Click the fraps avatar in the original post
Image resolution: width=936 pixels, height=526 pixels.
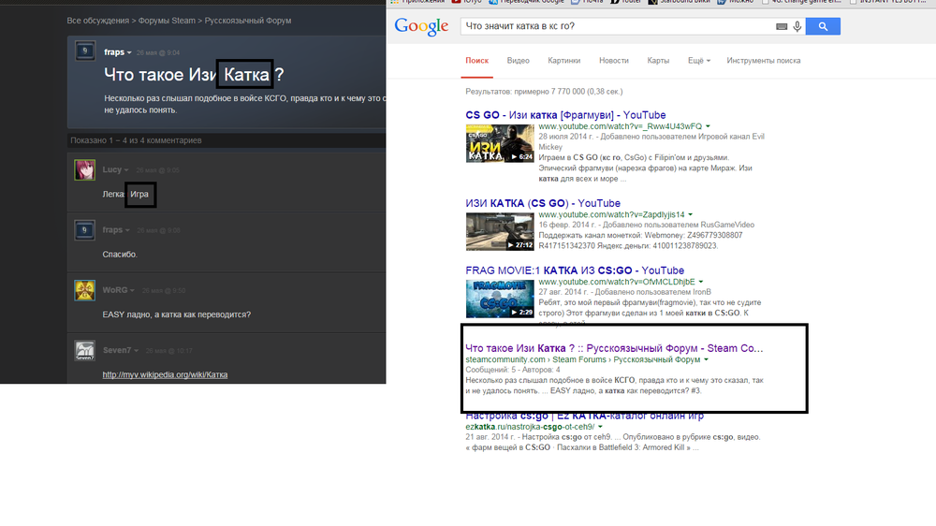coord(84,51)
